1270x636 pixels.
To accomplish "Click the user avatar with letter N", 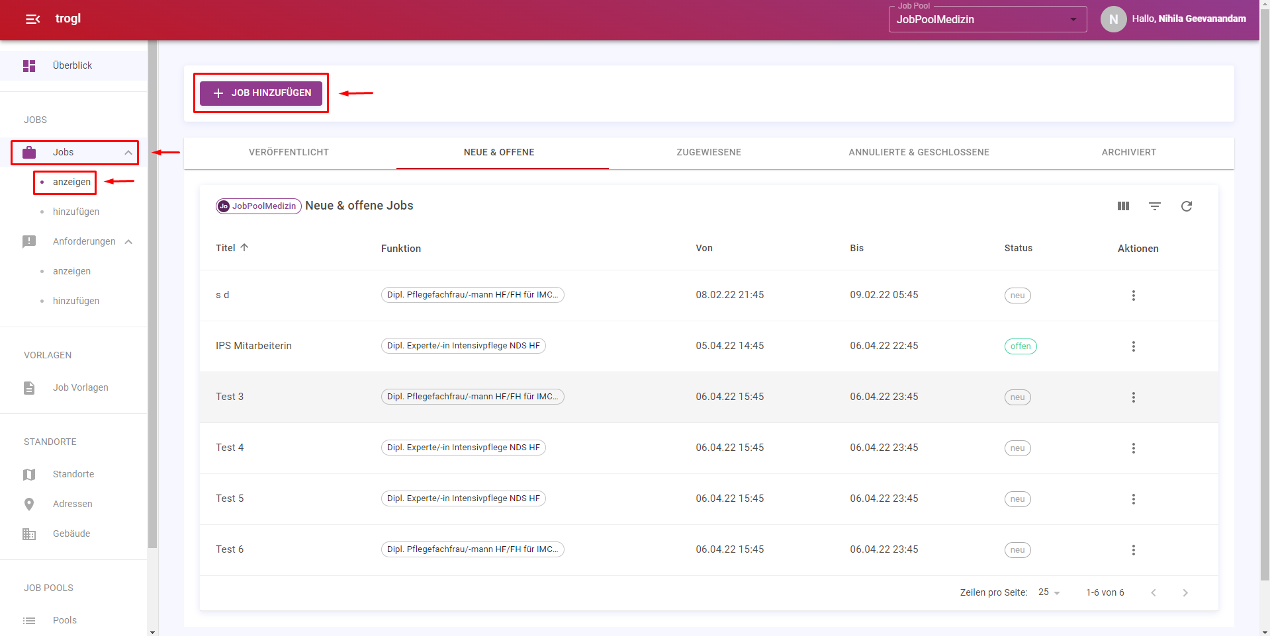I will click(1113, 19).
